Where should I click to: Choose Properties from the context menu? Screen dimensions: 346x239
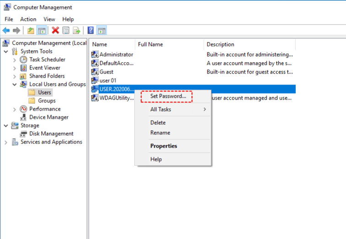click(164, 146)
